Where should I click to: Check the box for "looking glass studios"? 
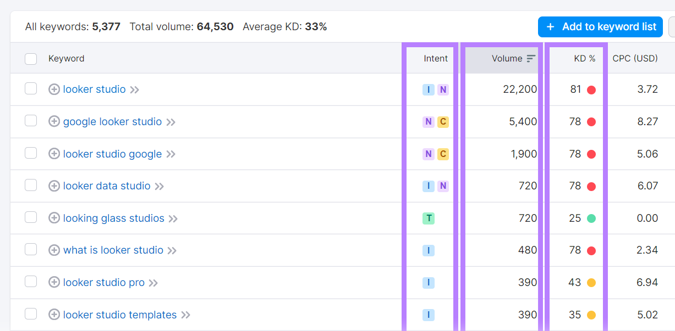pyautogui.click(x=30, y=218)
